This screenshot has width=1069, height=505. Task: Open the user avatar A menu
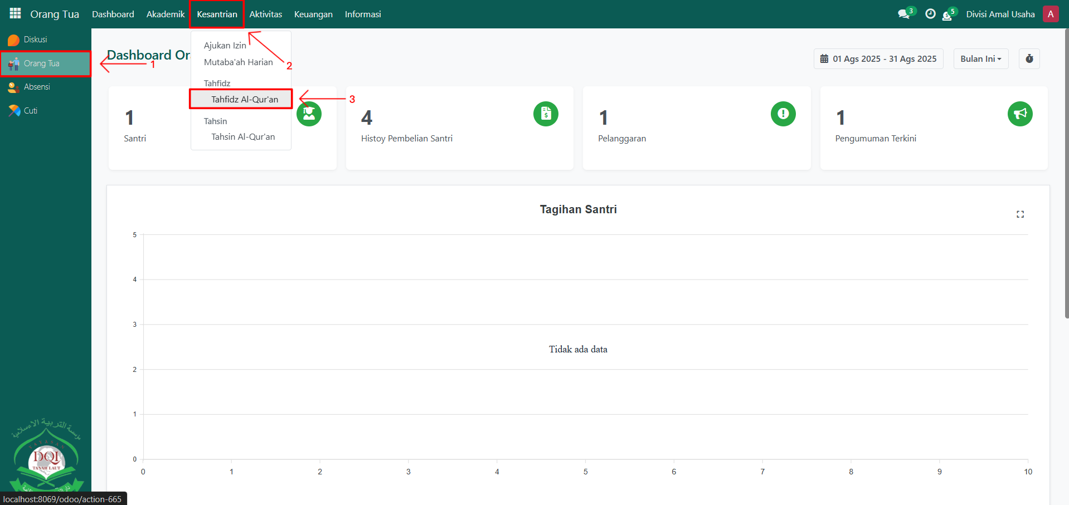1051,14
